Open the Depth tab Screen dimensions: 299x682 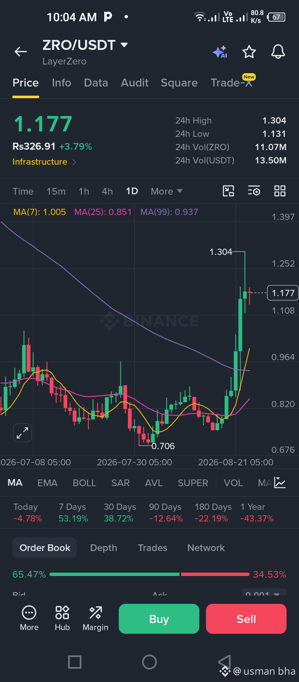coord(103,548)
